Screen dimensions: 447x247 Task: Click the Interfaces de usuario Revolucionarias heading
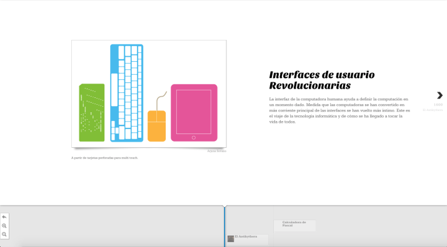pyautogui.click(x=321, y=80)
